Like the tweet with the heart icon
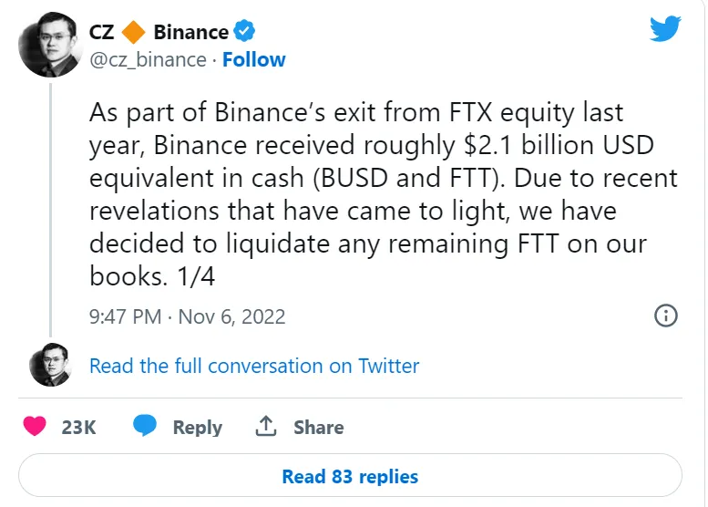 click(35, 426)
